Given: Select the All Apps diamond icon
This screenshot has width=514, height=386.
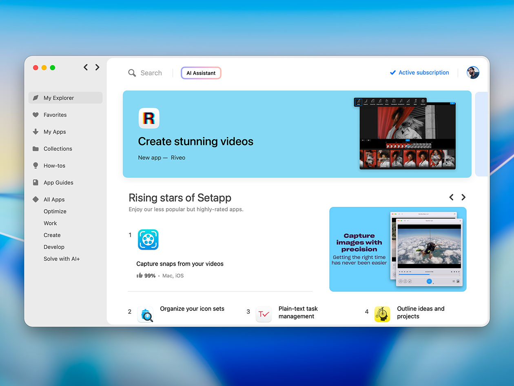Looking at the screenshot, I should pyautogui.click(x=36, y=199).
